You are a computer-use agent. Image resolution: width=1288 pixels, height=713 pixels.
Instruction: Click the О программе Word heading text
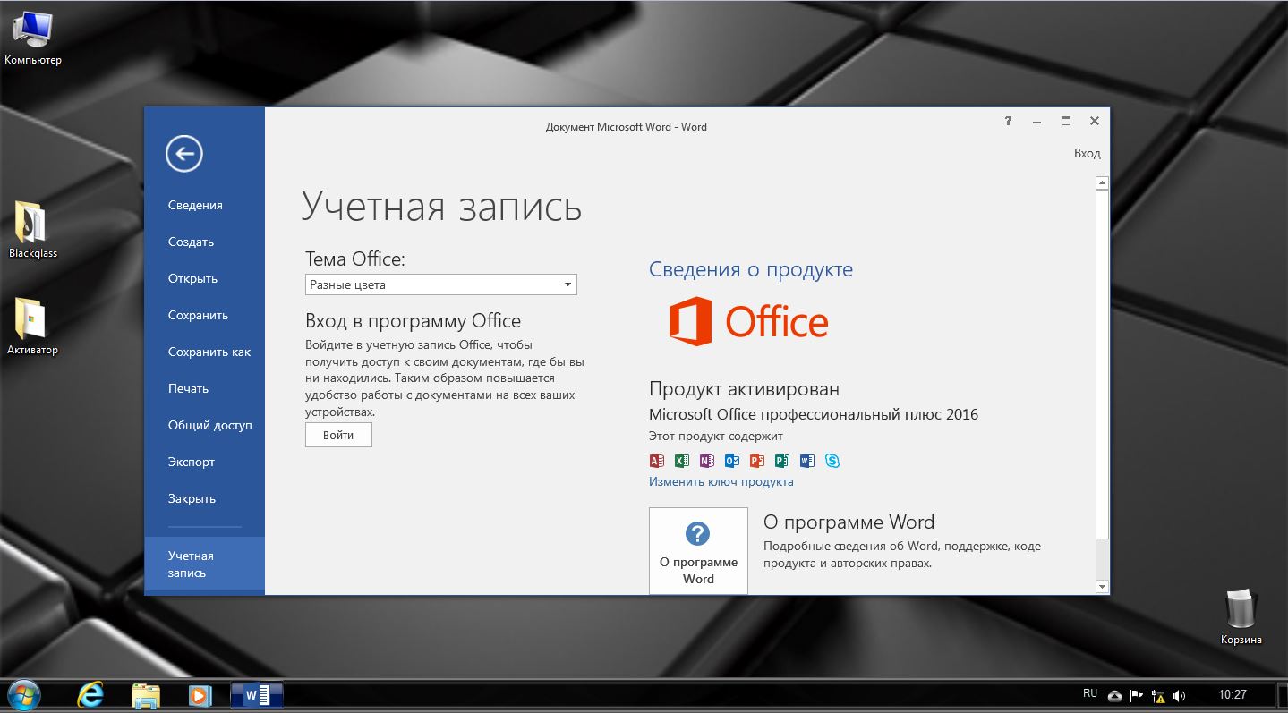point(849,522)
